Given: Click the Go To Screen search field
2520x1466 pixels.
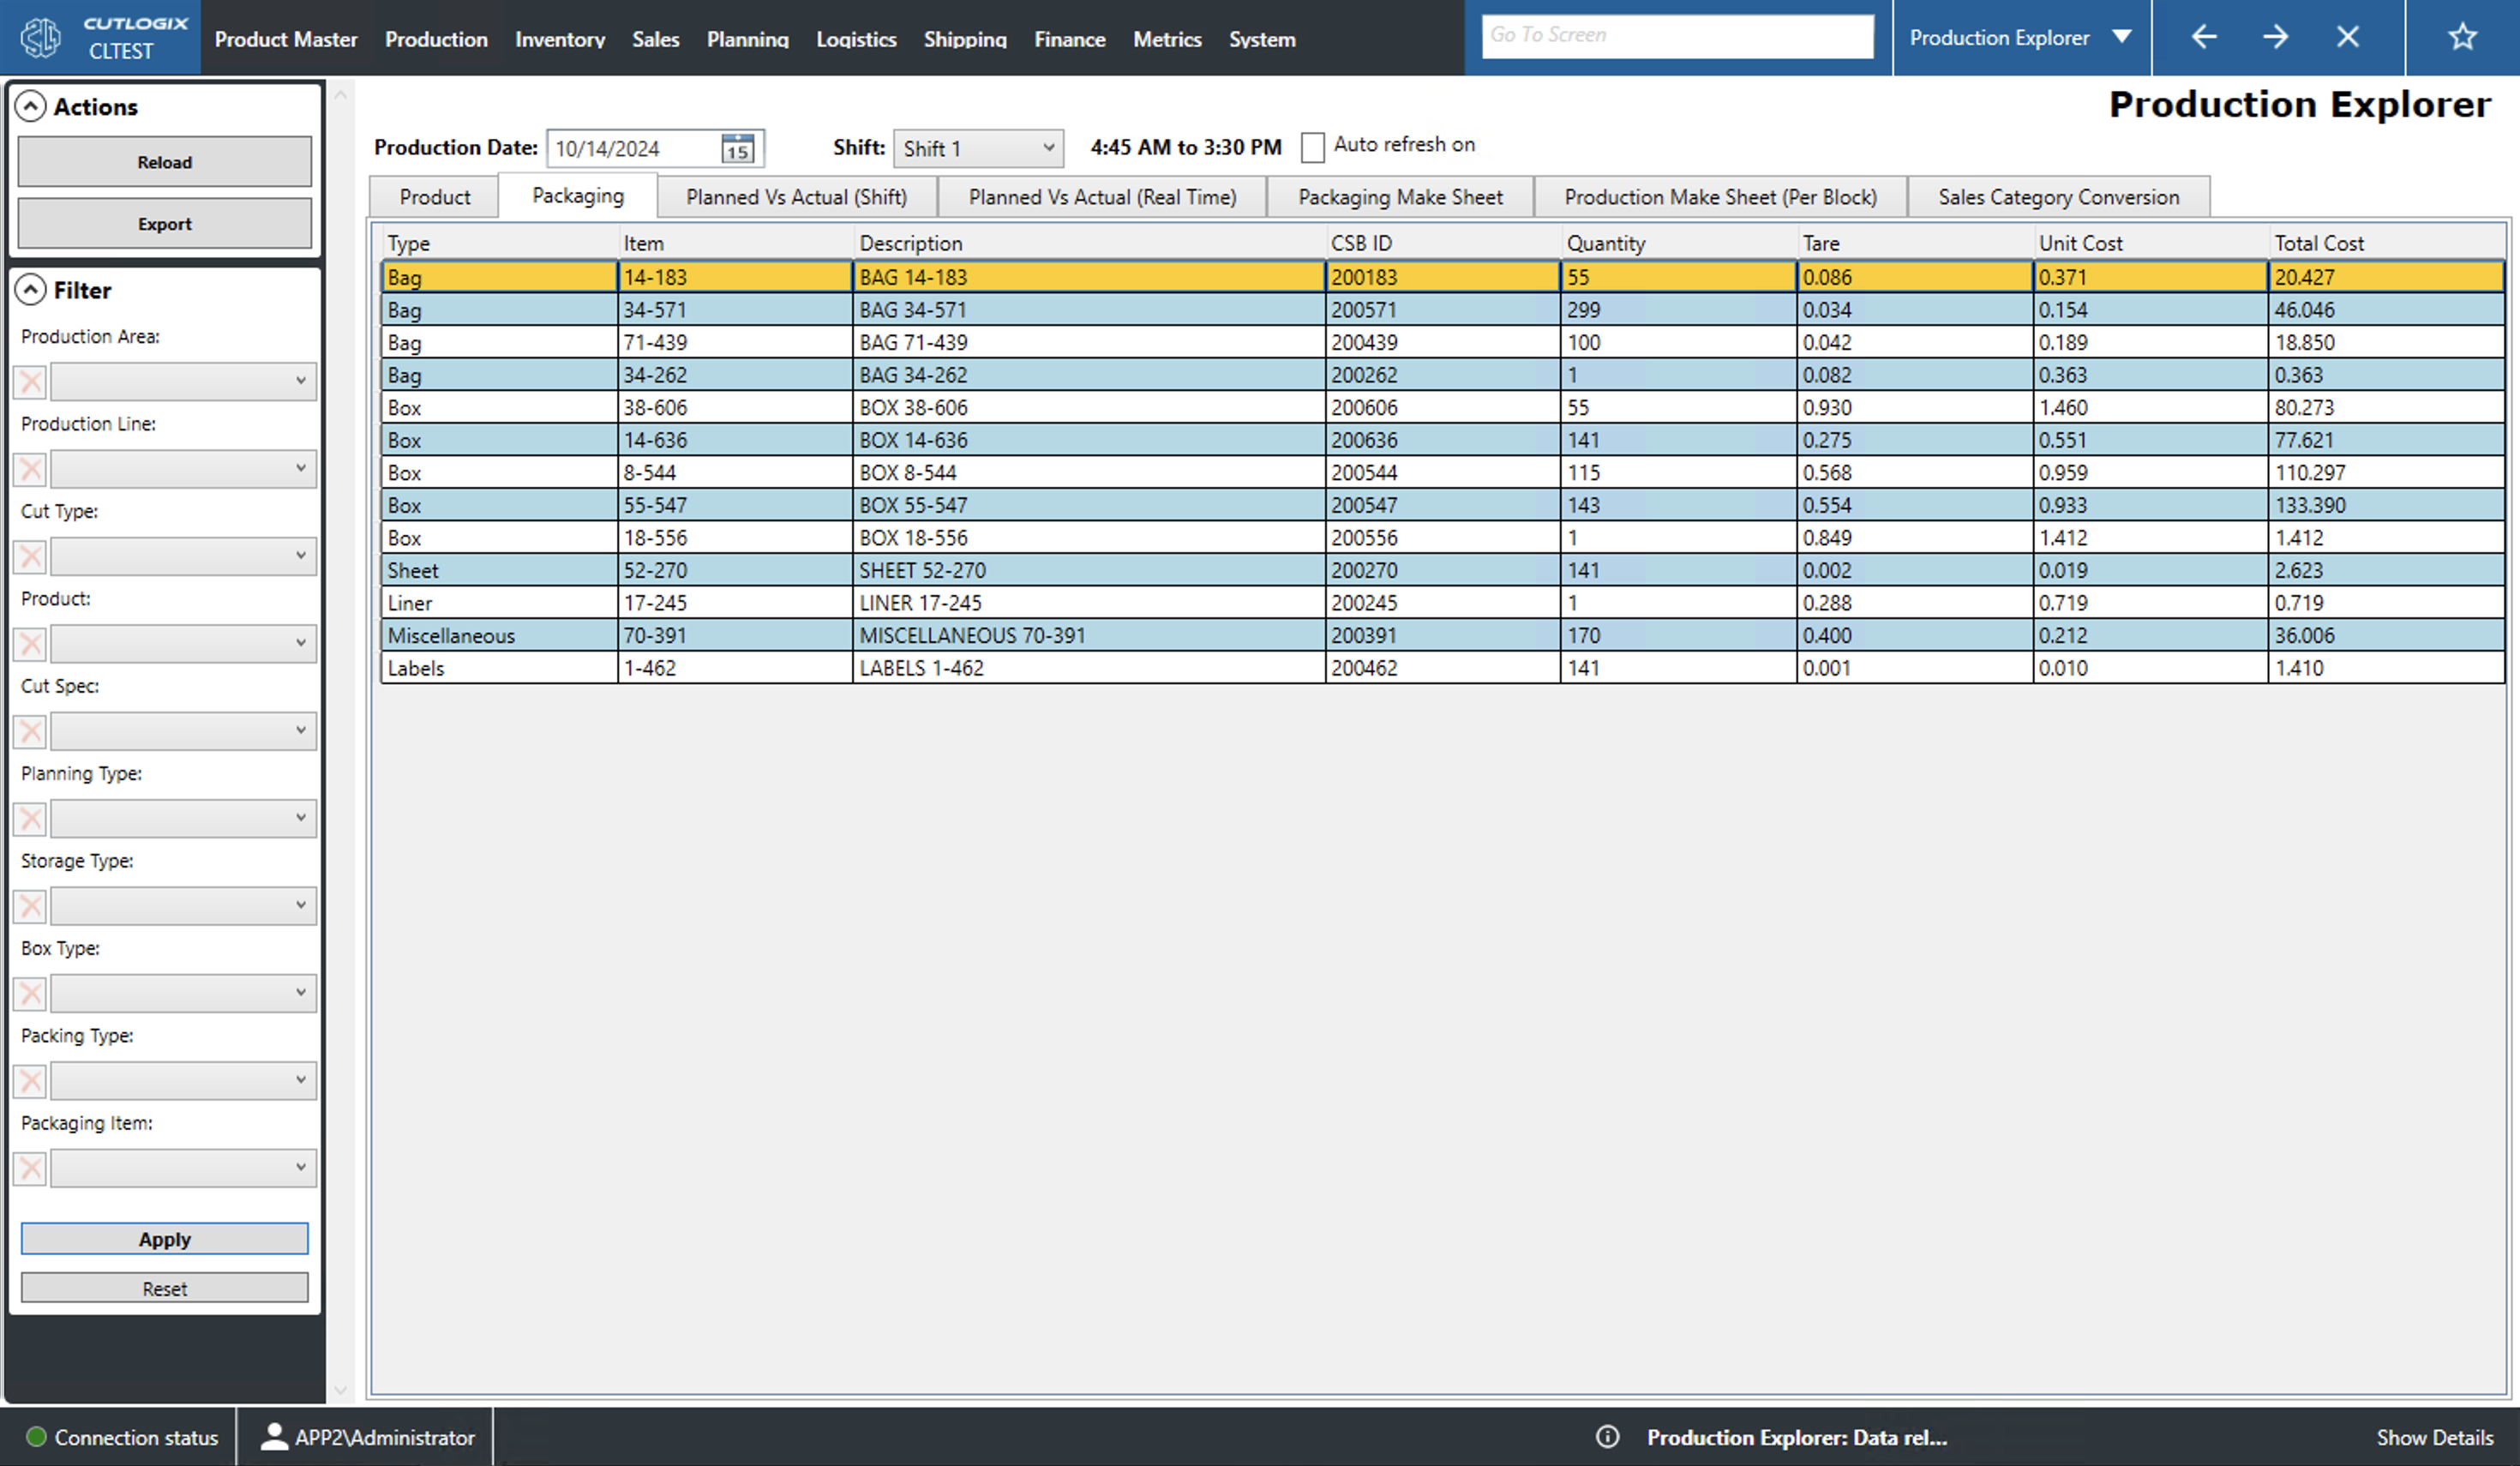Looking at the screenshot, I should [1676, 36].
